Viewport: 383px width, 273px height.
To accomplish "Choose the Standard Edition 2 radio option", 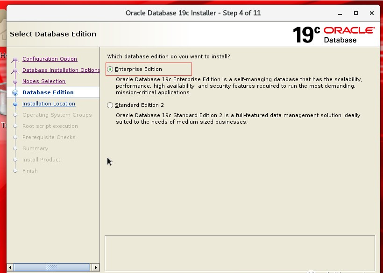I will [110, 105].
